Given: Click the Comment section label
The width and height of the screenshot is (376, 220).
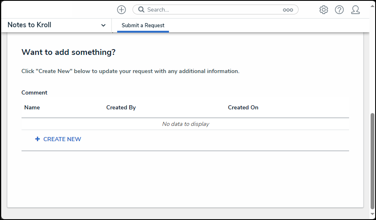Looking at the screenshot, I should pos(34,92).
